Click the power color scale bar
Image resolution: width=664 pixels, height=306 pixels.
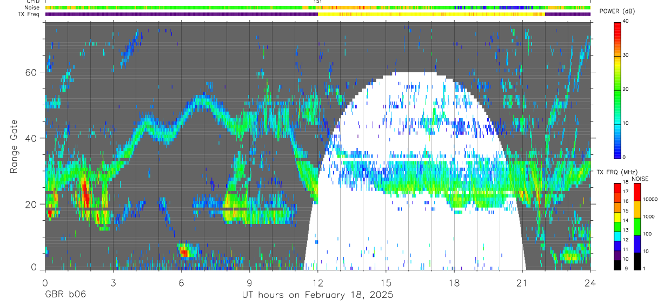pos(617,90)
